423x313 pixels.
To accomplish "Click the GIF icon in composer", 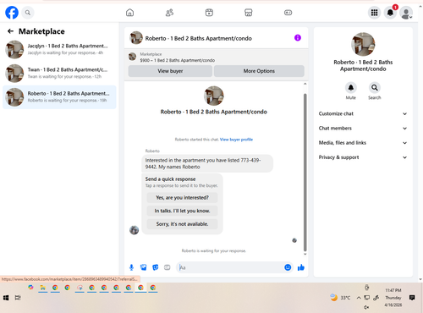I will [x=168, y=267].
